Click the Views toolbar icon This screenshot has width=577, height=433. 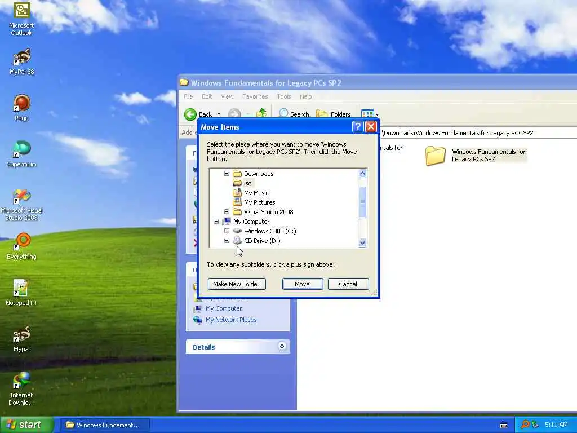[367, 114]
